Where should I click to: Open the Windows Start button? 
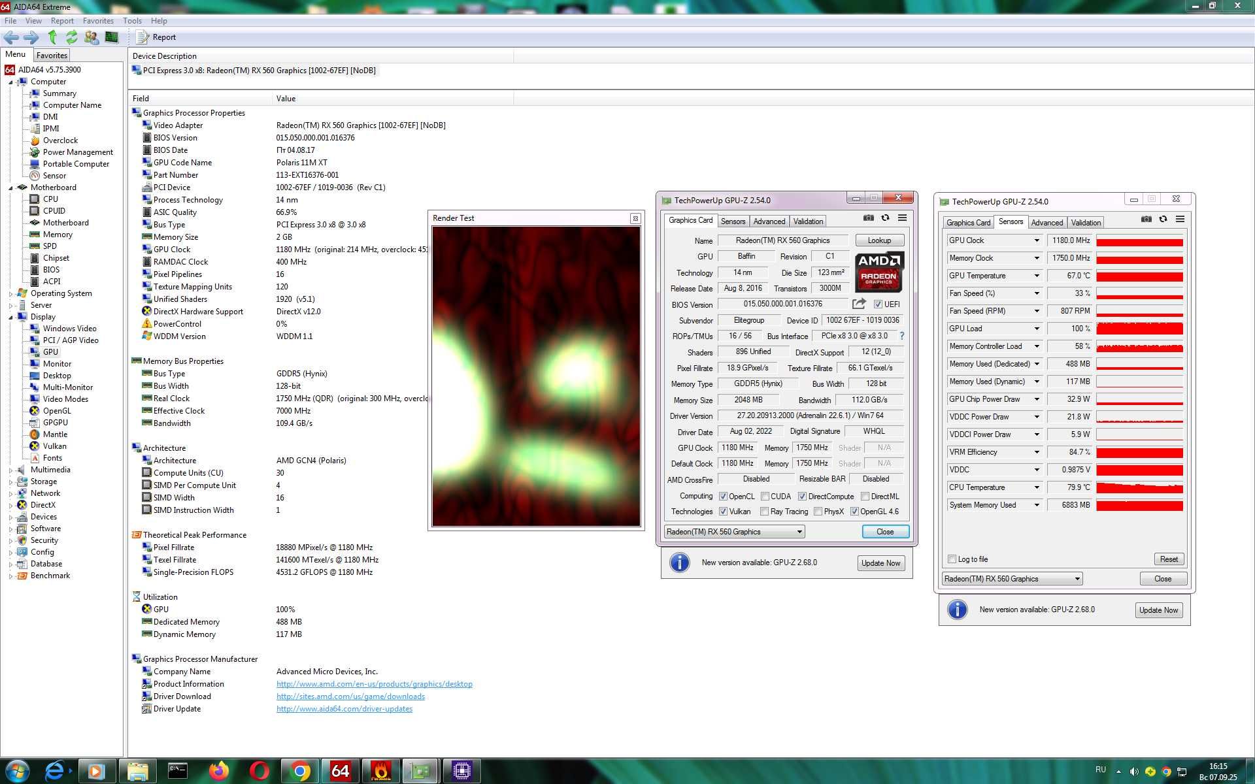(17, 771)
